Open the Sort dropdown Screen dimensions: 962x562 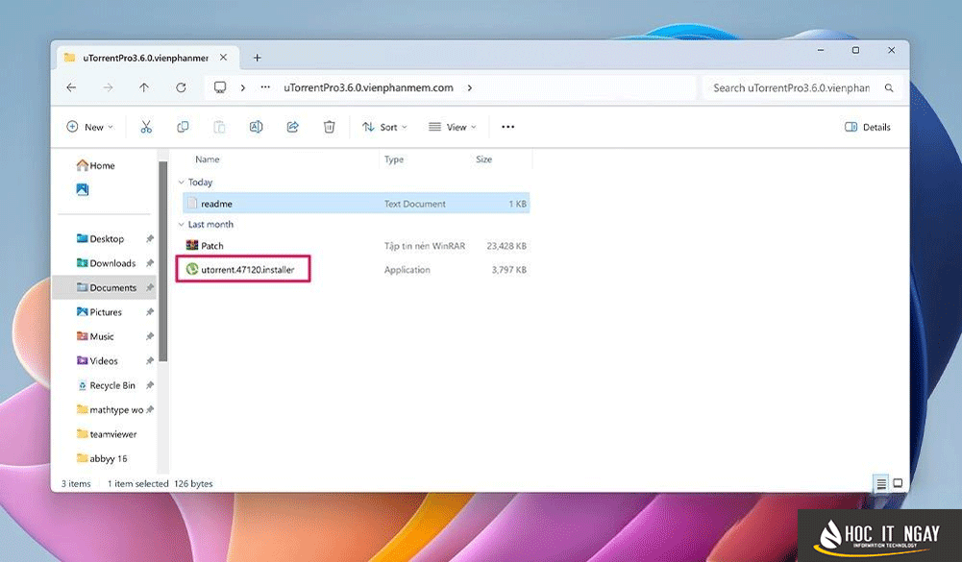(x=384, y=127)
